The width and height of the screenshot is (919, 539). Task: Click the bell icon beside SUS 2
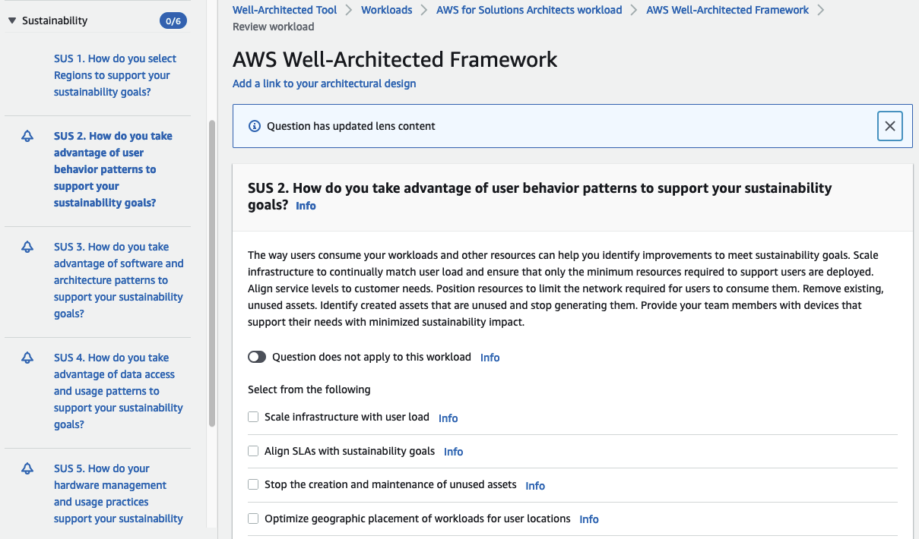click(x=27, y=137)
